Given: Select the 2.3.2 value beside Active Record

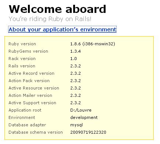Looking at the screenshot, I should [75, 73].
